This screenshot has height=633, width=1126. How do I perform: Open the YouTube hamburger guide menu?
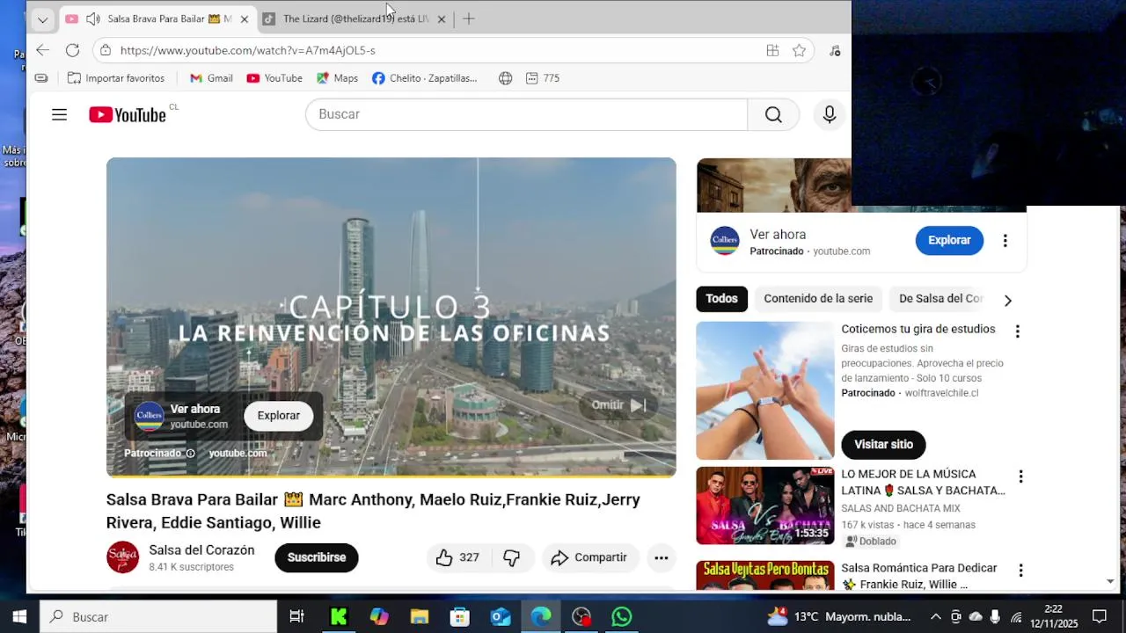point(59,114)
